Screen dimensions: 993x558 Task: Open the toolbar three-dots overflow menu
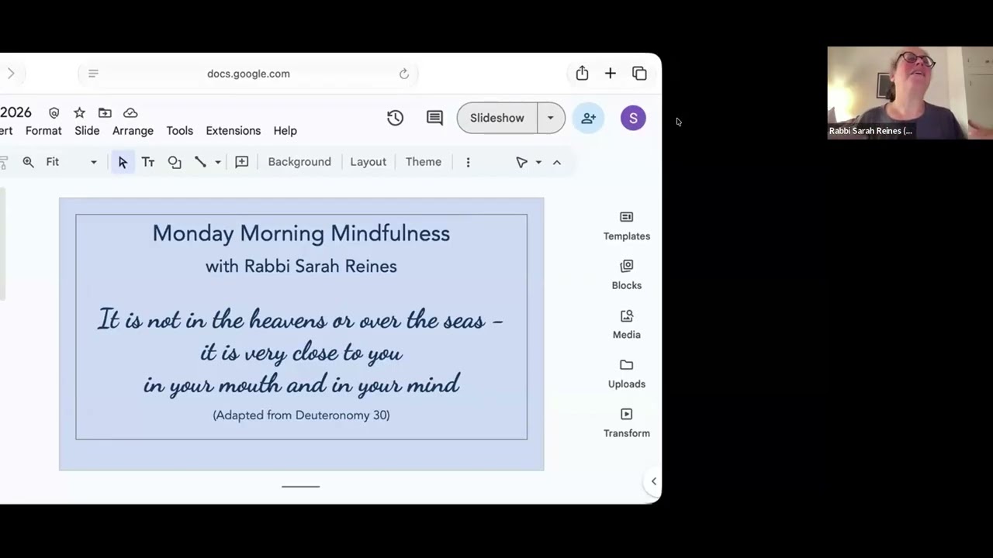pyautogui.click(x=468, y=162)
